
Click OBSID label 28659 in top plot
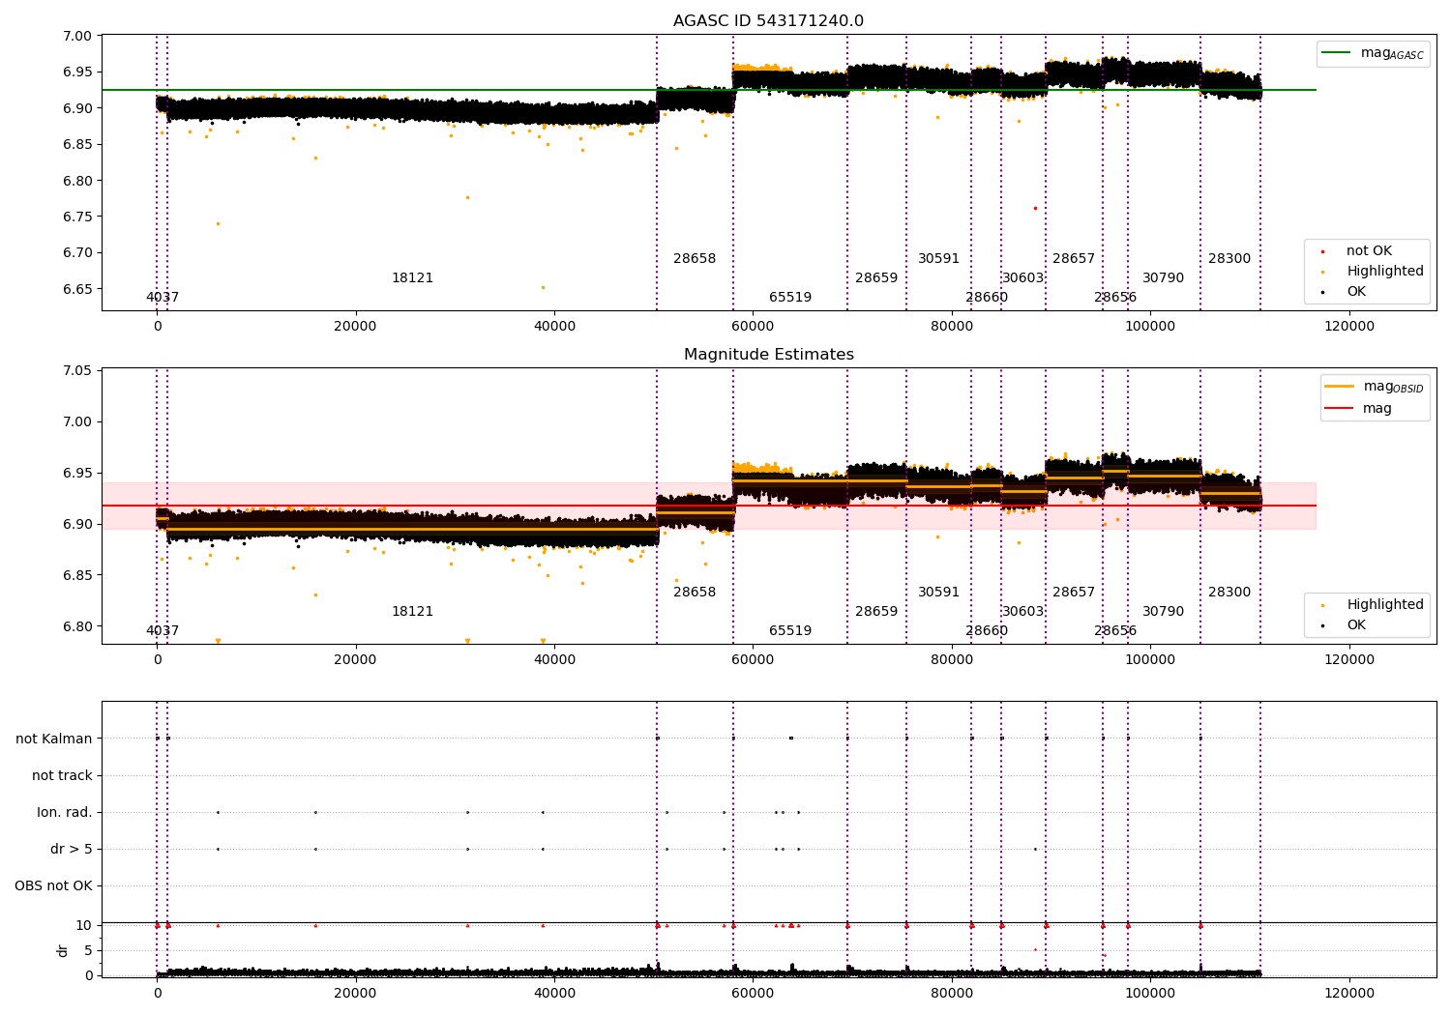click(876, 278)
